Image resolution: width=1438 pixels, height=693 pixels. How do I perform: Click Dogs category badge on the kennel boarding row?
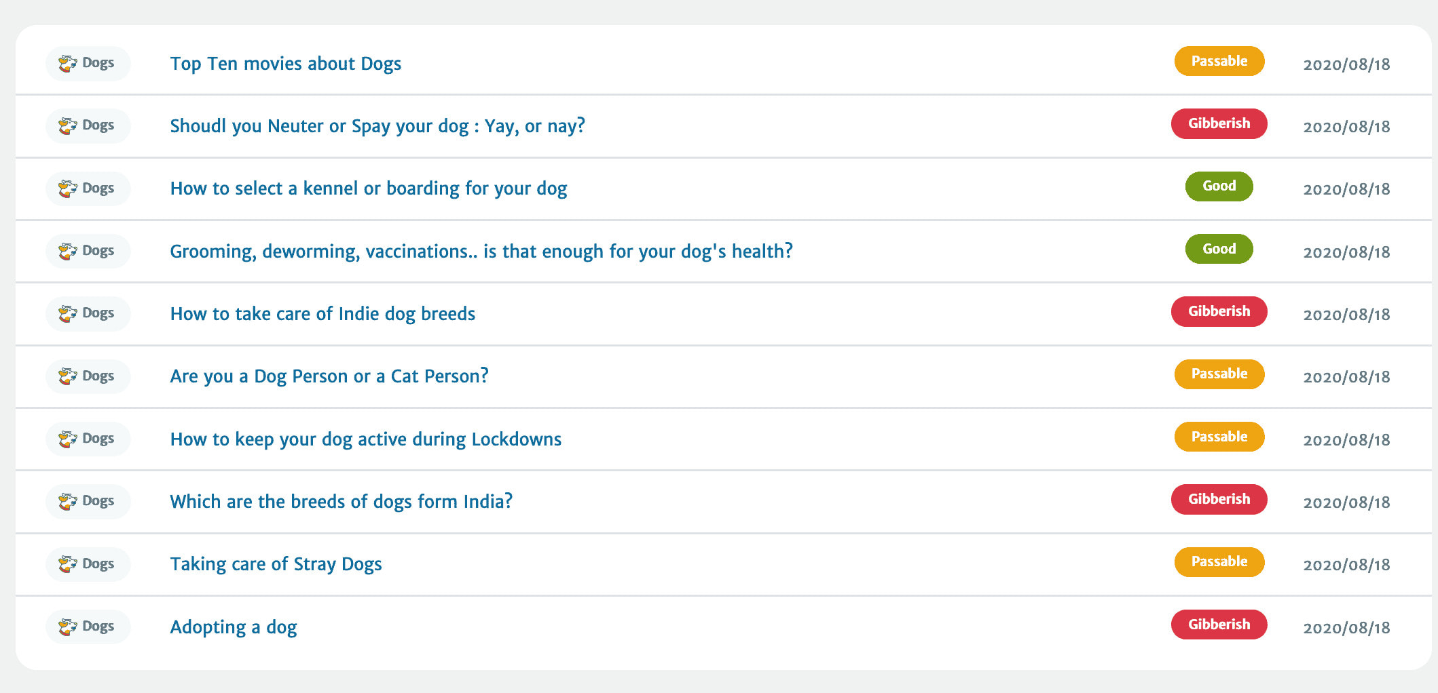[x=88, y=189]
